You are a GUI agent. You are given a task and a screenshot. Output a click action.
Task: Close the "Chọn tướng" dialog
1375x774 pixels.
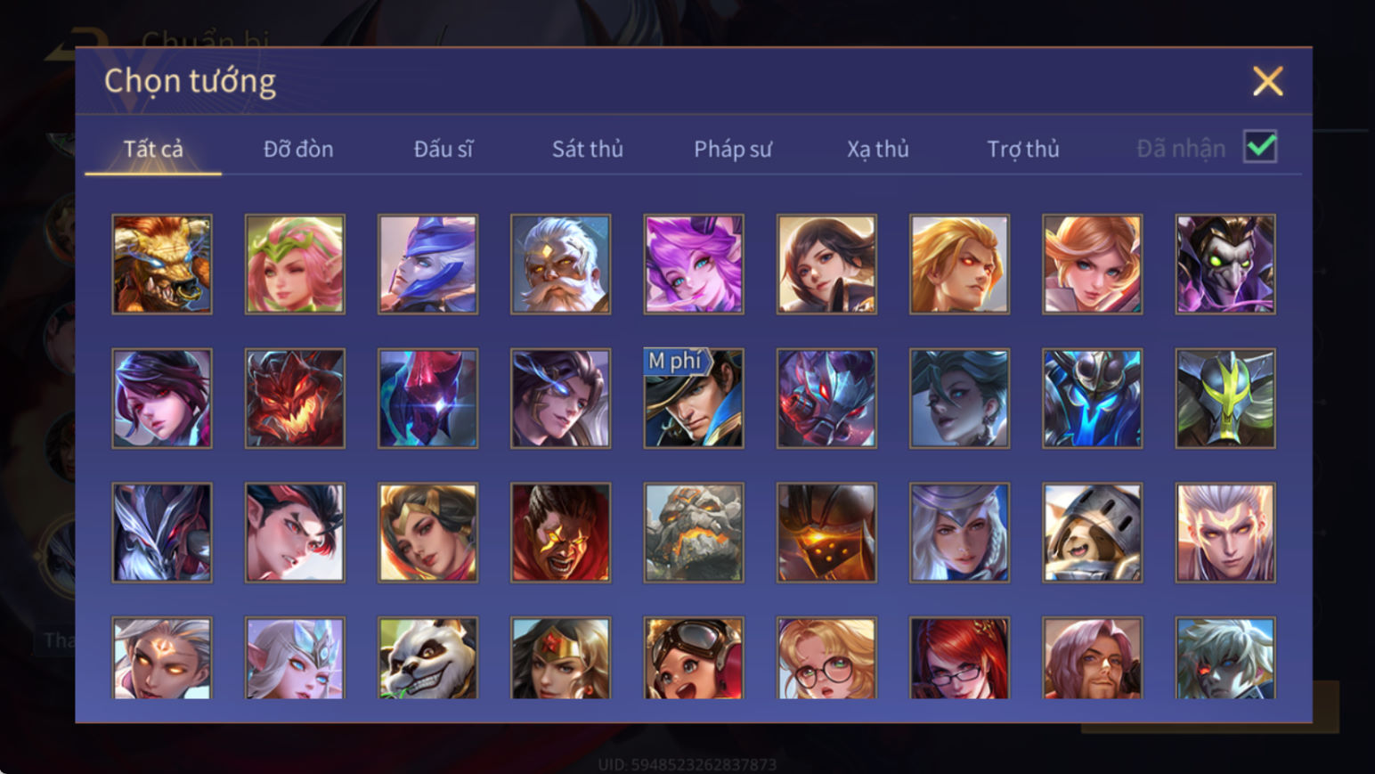pyautogui.click(x=1268, y=81)
